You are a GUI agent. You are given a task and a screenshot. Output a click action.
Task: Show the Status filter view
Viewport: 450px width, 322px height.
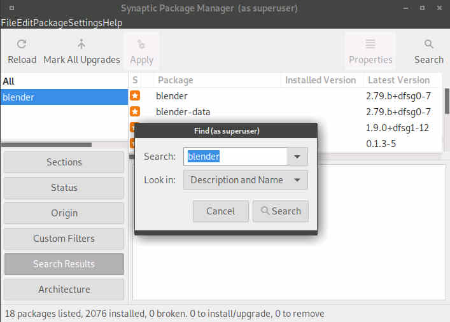64,188
